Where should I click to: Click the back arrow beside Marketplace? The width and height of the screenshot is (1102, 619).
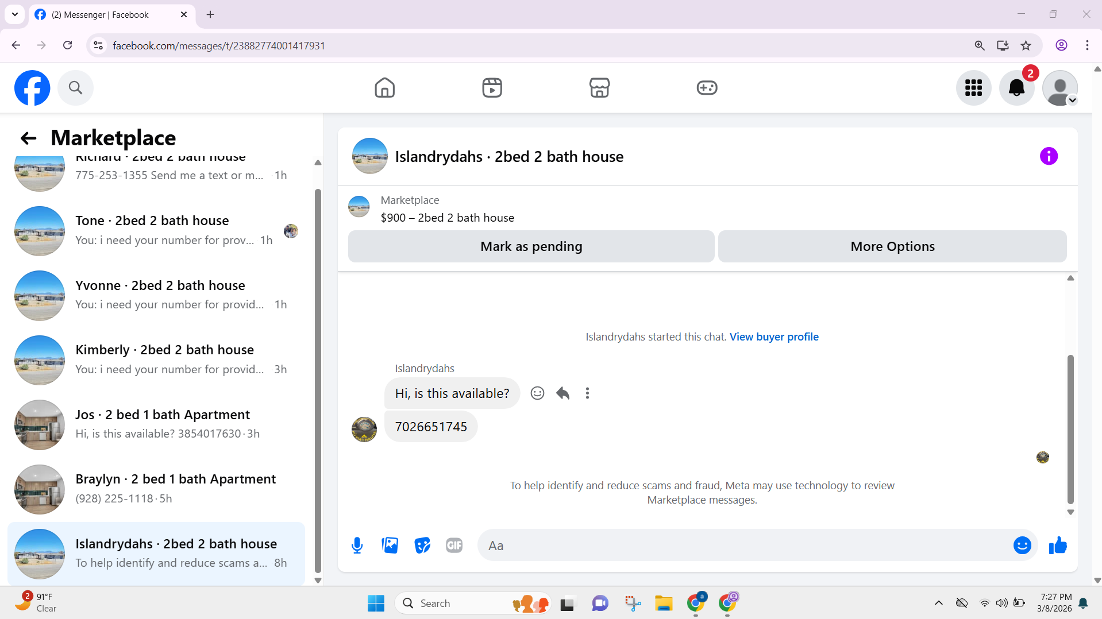(x=28, y=138)
